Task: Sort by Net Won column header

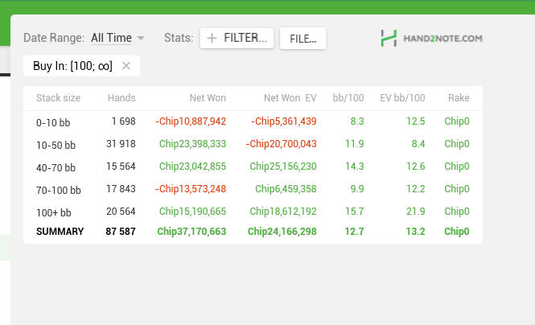Action: pos(208,98)
